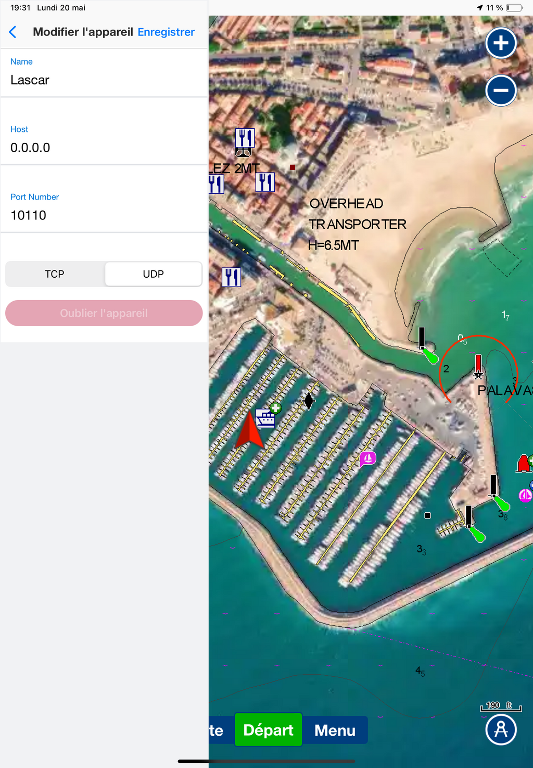
Task: Go back using the blue chevron
Action: coord(13,32)
